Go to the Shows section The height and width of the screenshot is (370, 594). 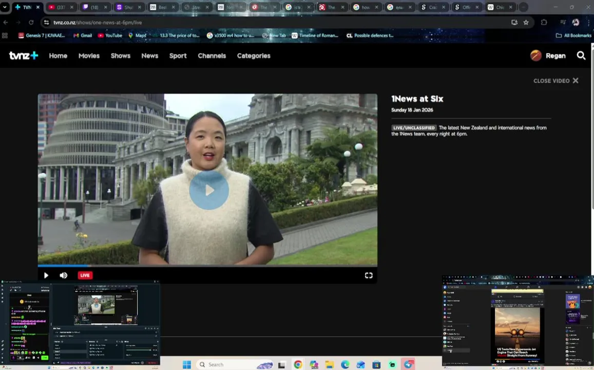tap(121, 55)
